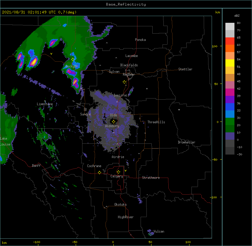Screen dimensions: 252x246
Task: Select the orange 60-57 dBZ legend swatch
Action: tap(230, 48)
